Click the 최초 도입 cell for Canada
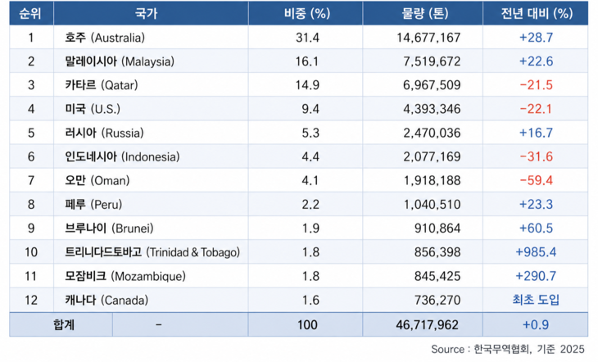The image size is (598, 362). (x=537, y=300)
